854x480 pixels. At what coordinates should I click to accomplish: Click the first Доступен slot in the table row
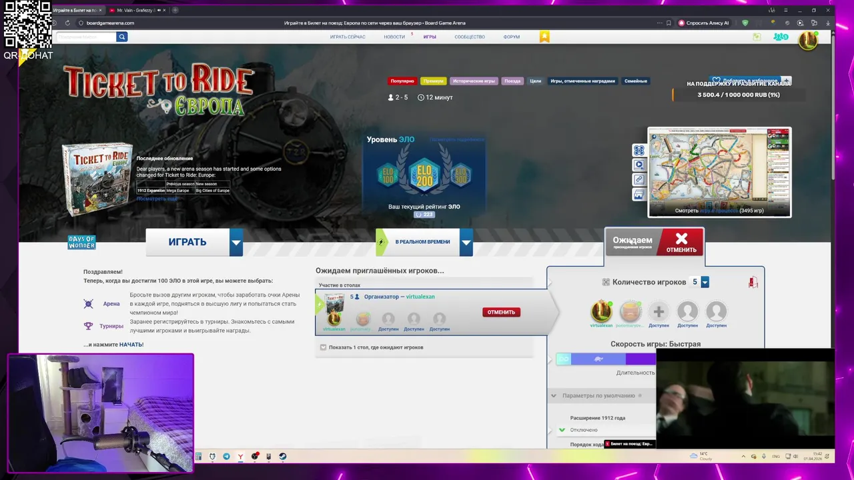point(388,322)
